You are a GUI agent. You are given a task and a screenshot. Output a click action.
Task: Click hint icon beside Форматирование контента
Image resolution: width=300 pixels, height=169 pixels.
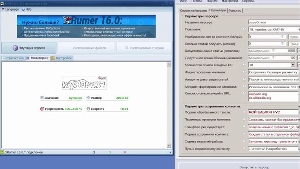point(245,72)
